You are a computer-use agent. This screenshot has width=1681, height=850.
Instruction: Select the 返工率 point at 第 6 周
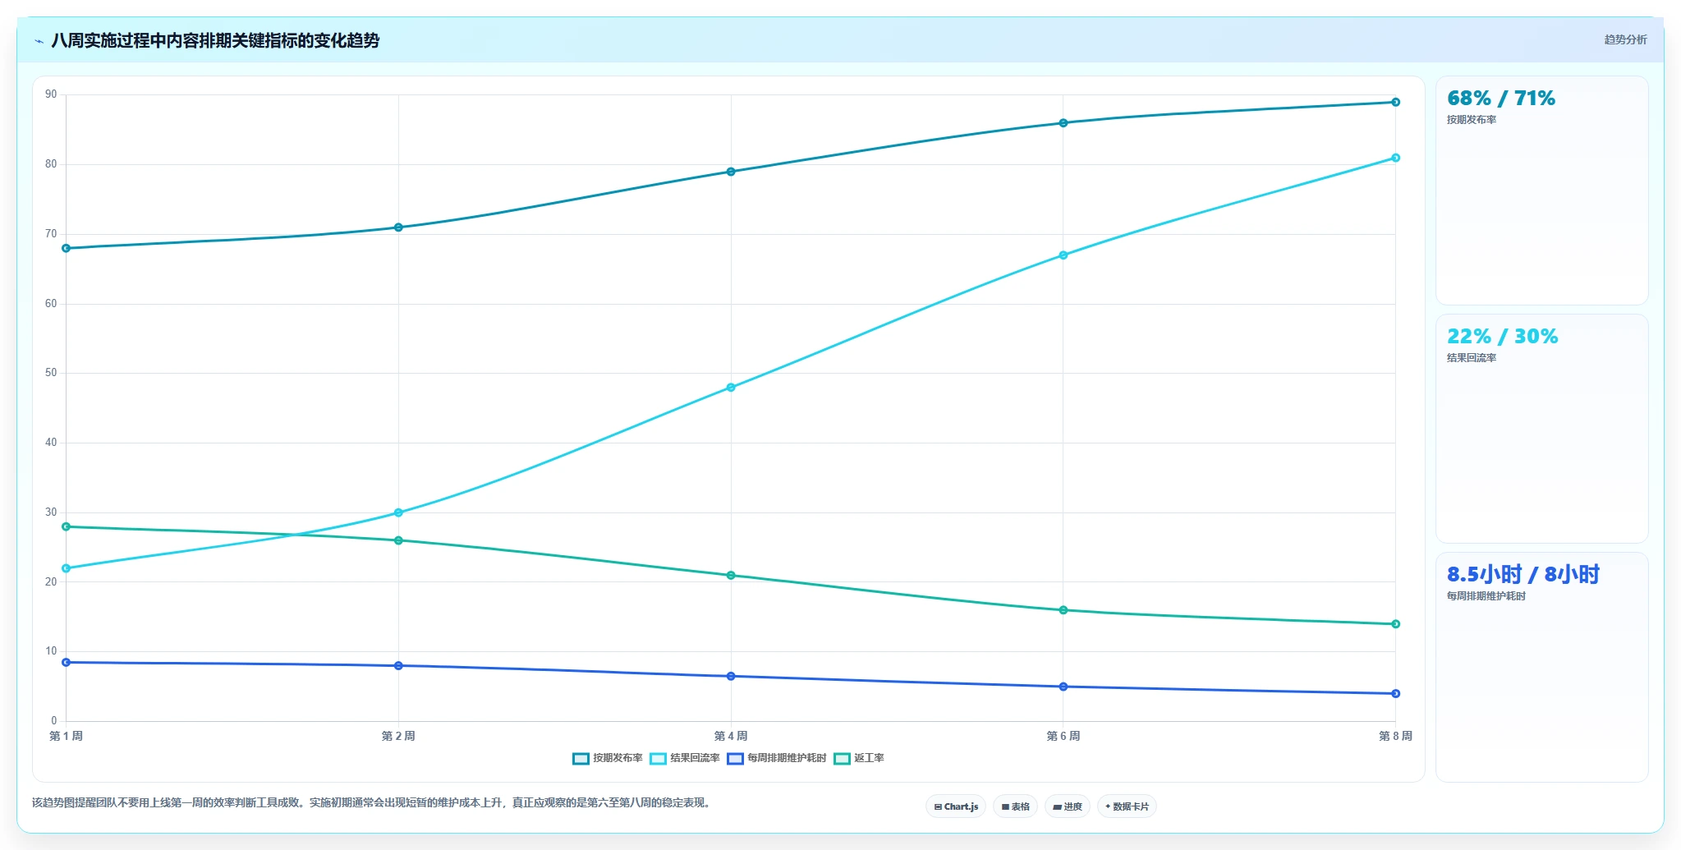pos(1063,610)
